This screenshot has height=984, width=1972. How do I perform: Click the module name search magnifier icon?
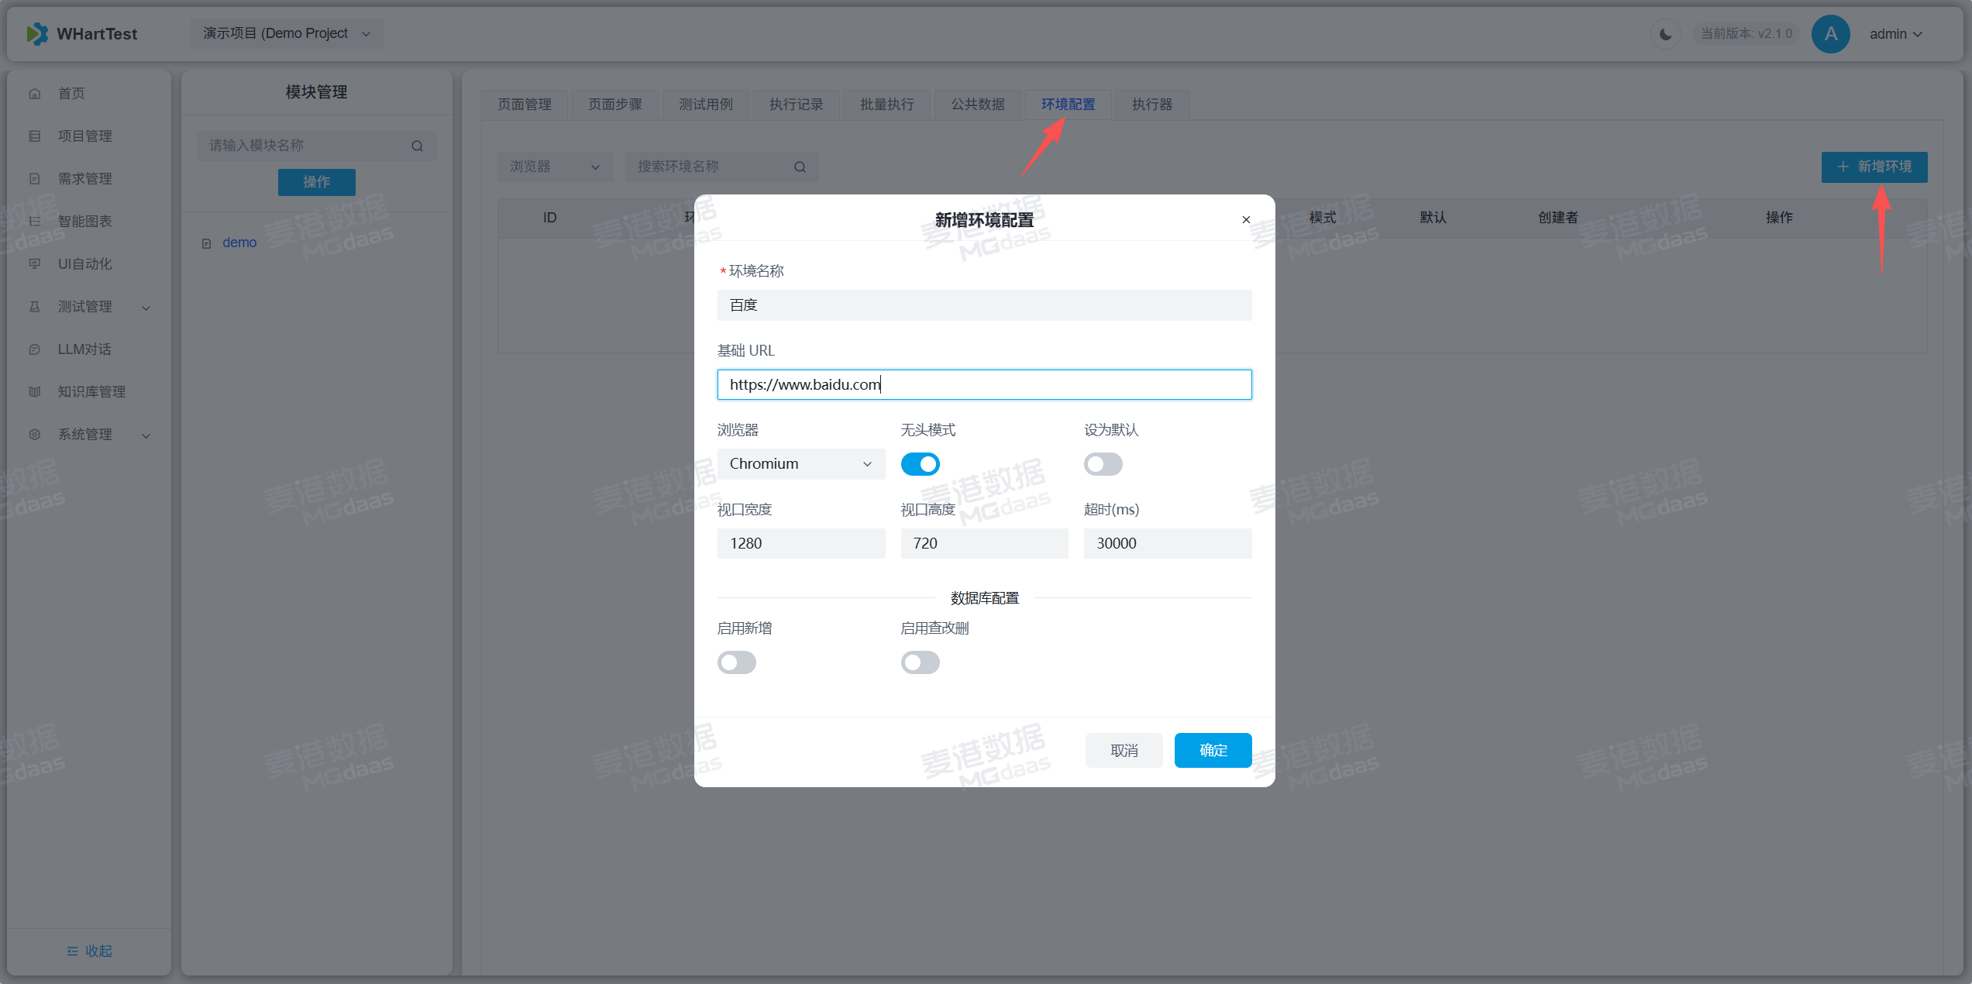pyautogui.click(x=417, y=146)
